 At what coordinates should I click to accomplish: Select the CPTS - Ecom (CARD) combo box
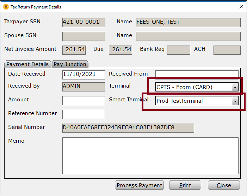tap(197, 87)
